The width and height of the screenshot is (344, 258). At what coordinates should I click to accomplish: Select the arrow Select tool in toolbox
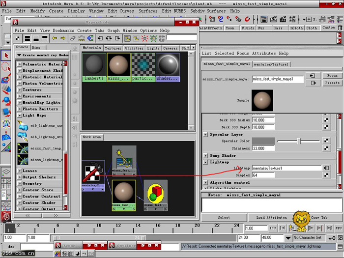pos(6,56)
